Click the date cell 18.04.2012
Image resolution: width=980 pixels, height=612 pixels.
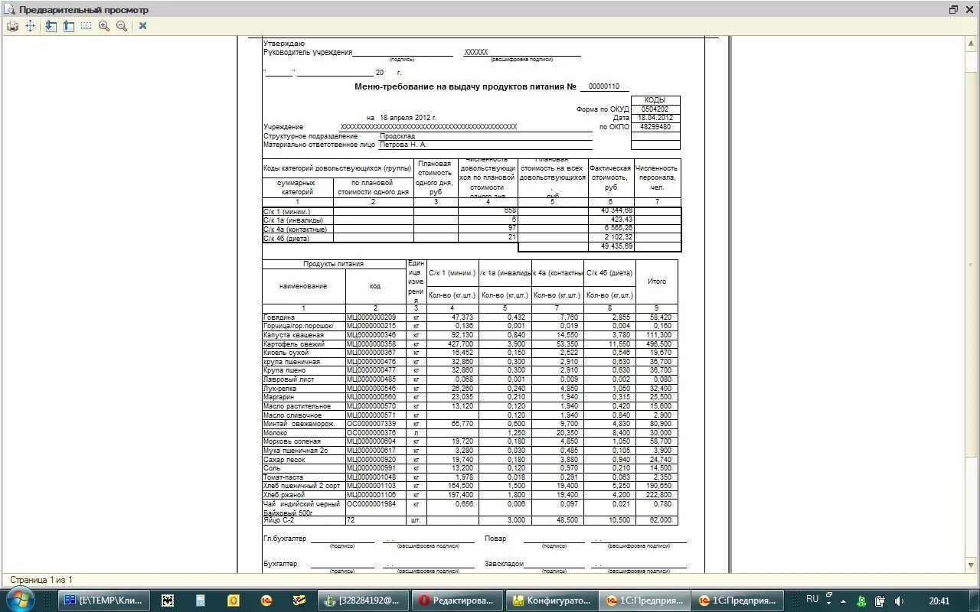pos(655,118)
